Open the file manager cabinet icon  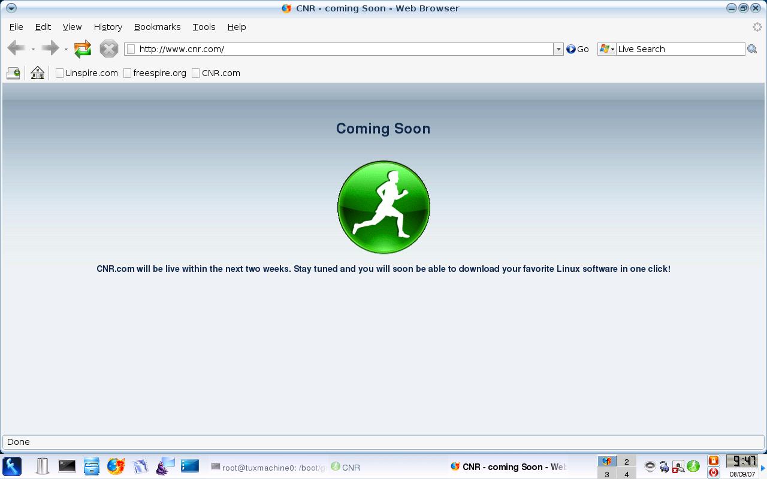tap(92, 466)
